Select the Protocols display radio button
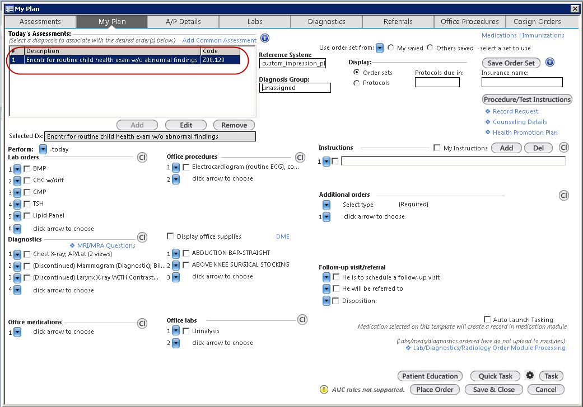 pyautogui.click(x=356, y=83)
